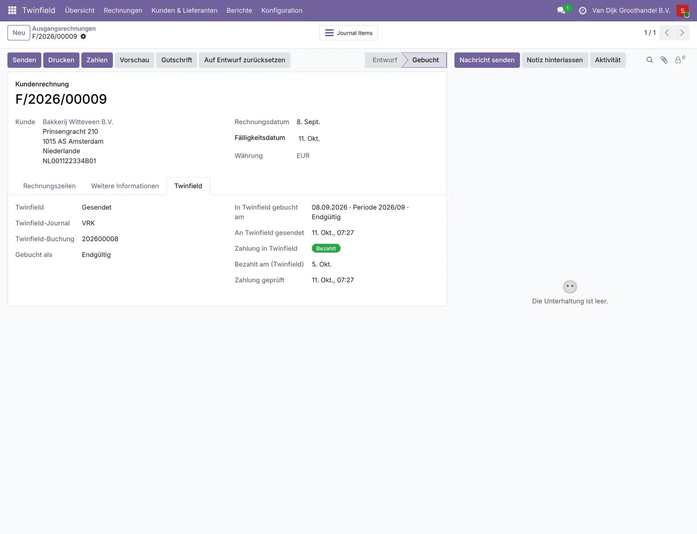This screenshot has height=534, width=697.
Task: Open Kunden & Lieferanten menu
Action: click(184, 10)
